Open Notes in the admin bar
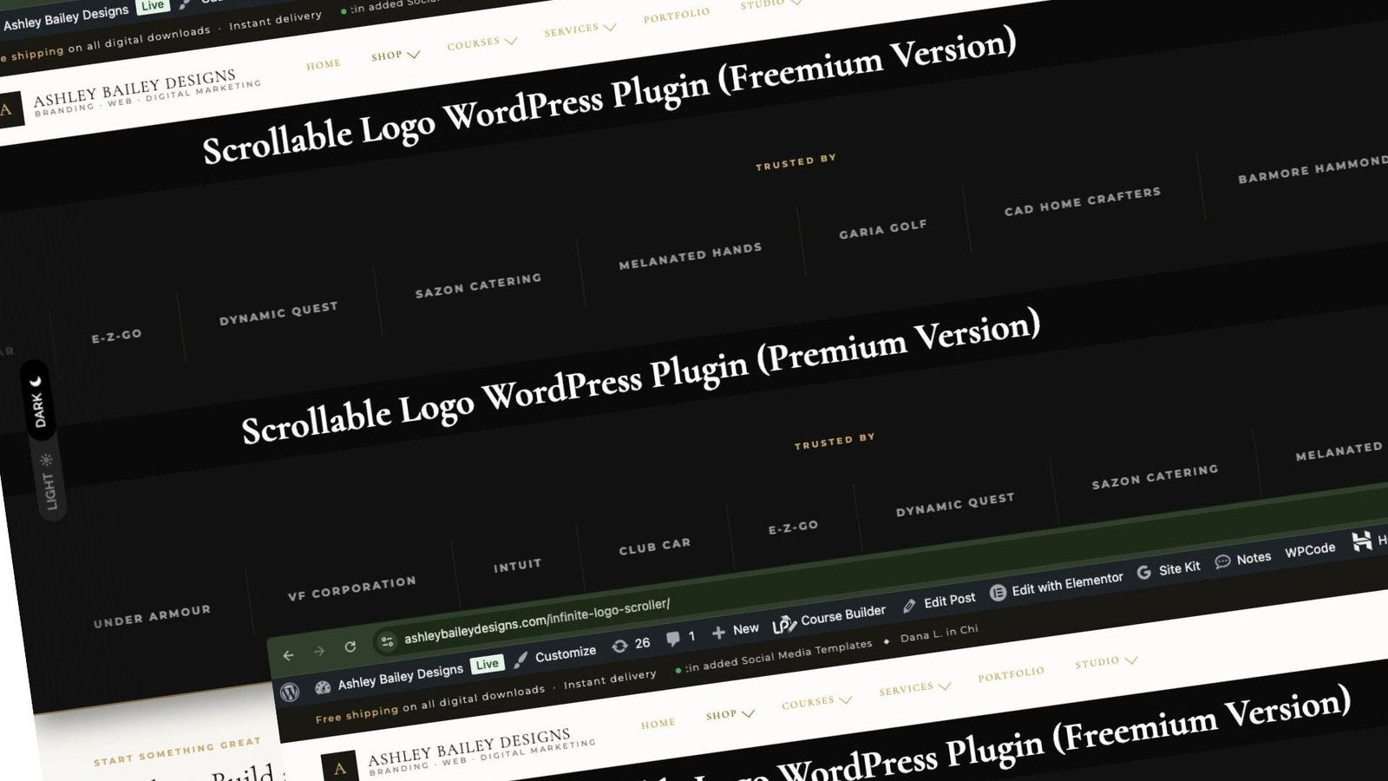Image resolution: width=1388 pixels, height=781 pixels. pyautogui.click(x=1254, y=558)
